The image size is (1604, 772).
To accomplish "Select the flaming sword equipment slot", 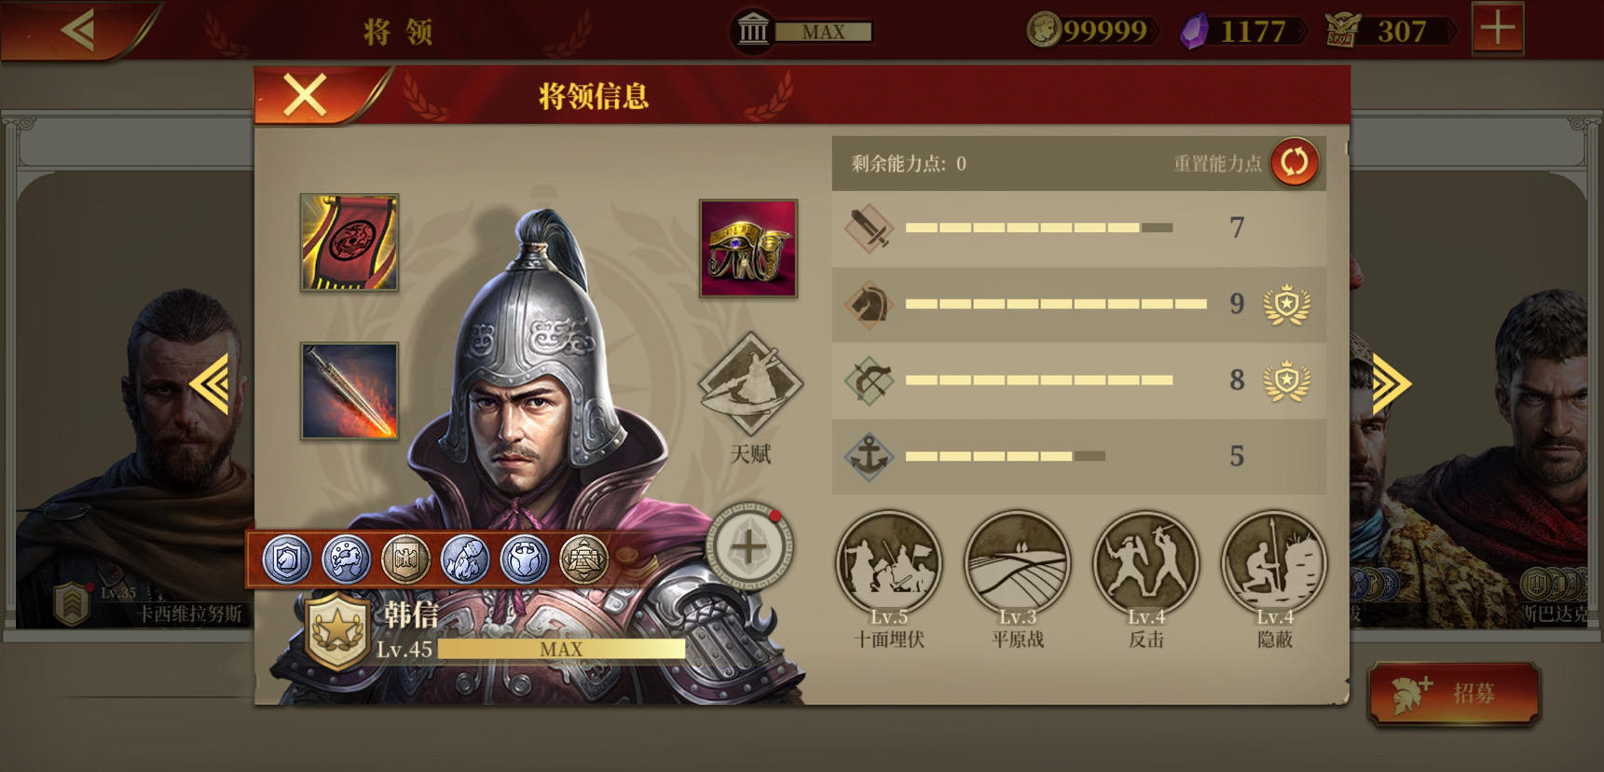I will click(x=350, y=391).
